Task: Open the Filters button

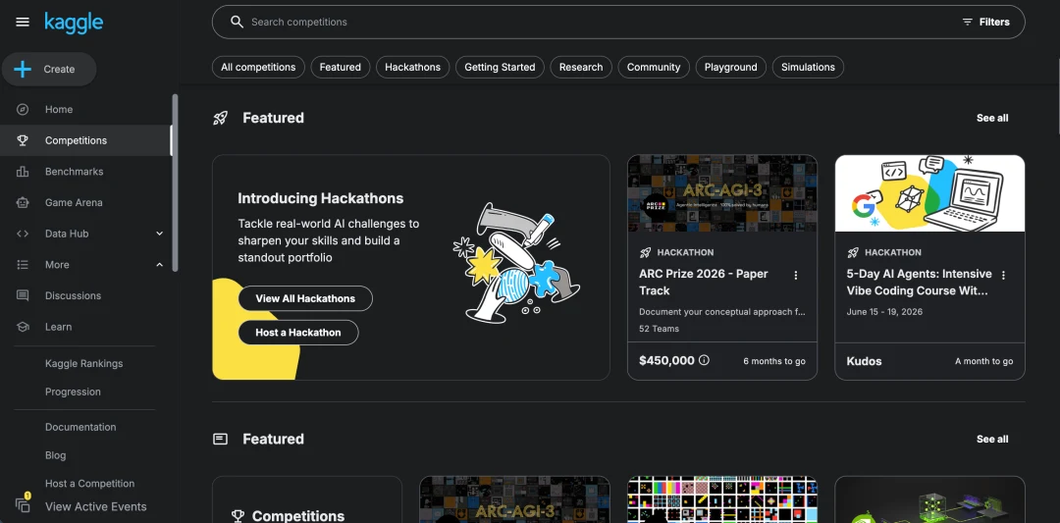Action: (x=985, y=22)
